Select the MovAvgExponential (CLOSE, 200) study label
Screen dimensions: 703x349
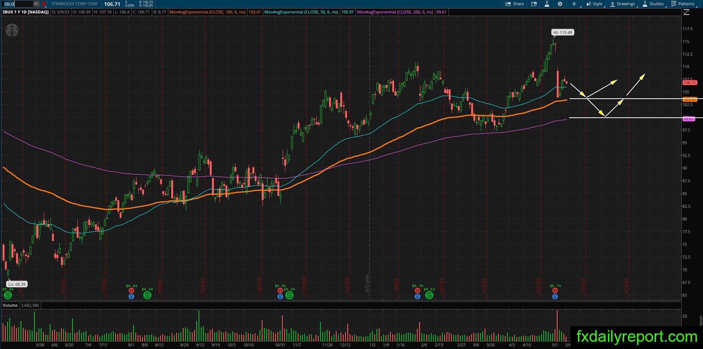point(395,12)
